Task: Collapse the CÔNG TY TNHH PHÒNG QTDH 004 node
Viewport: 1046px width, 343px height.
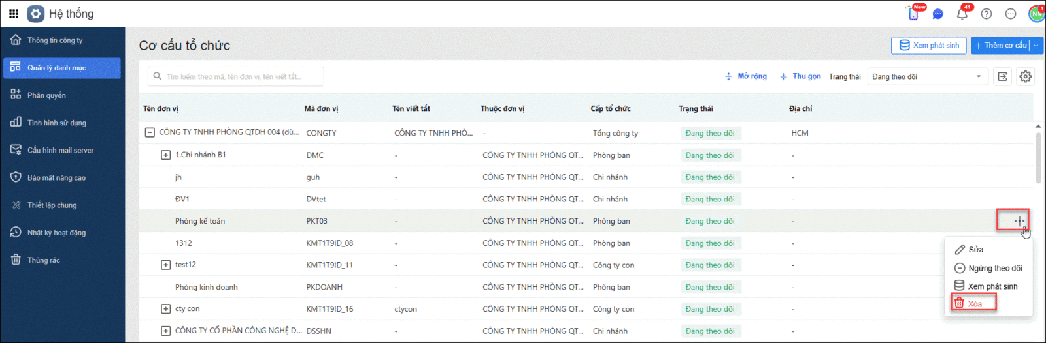Action: [150, 132]
